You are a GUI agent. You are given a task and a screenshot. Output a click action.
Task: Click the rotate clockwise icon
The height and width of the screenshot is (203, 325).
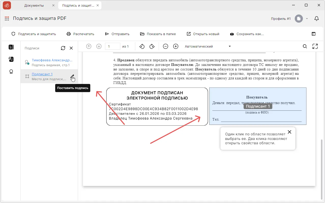(152, 46)
